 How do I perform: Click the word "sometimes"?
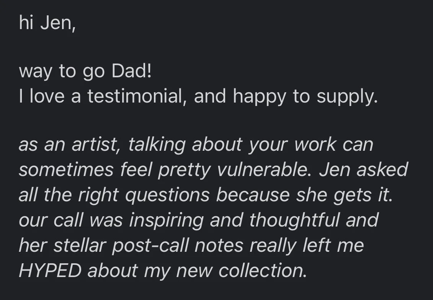click(x=66, y=170)
